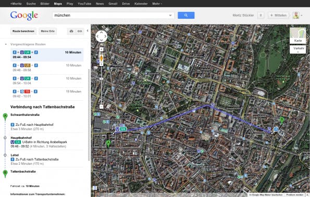Collapse the Vorgeschlagene Routen section
The height and width of the screenshot is (197, 310).
6,44
